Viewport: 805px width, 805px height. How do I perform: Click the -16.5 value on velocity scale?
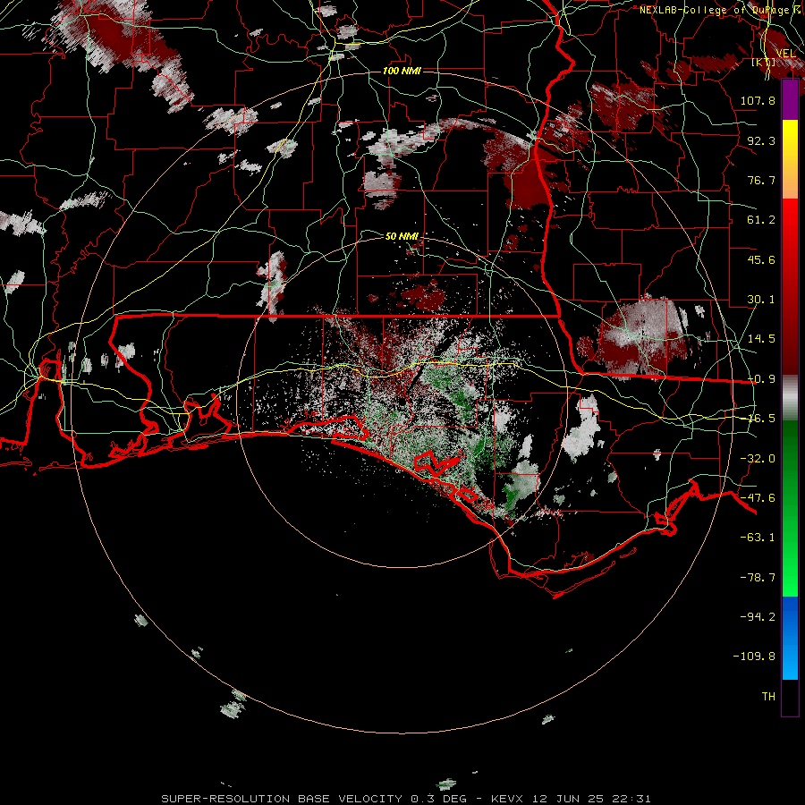(761, 419)
